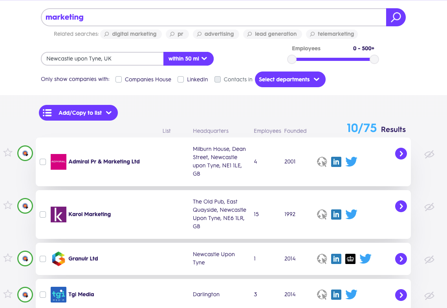Click the Granulr Ltd company name
The image size is (447, 308).
click(x=83, y=259)
